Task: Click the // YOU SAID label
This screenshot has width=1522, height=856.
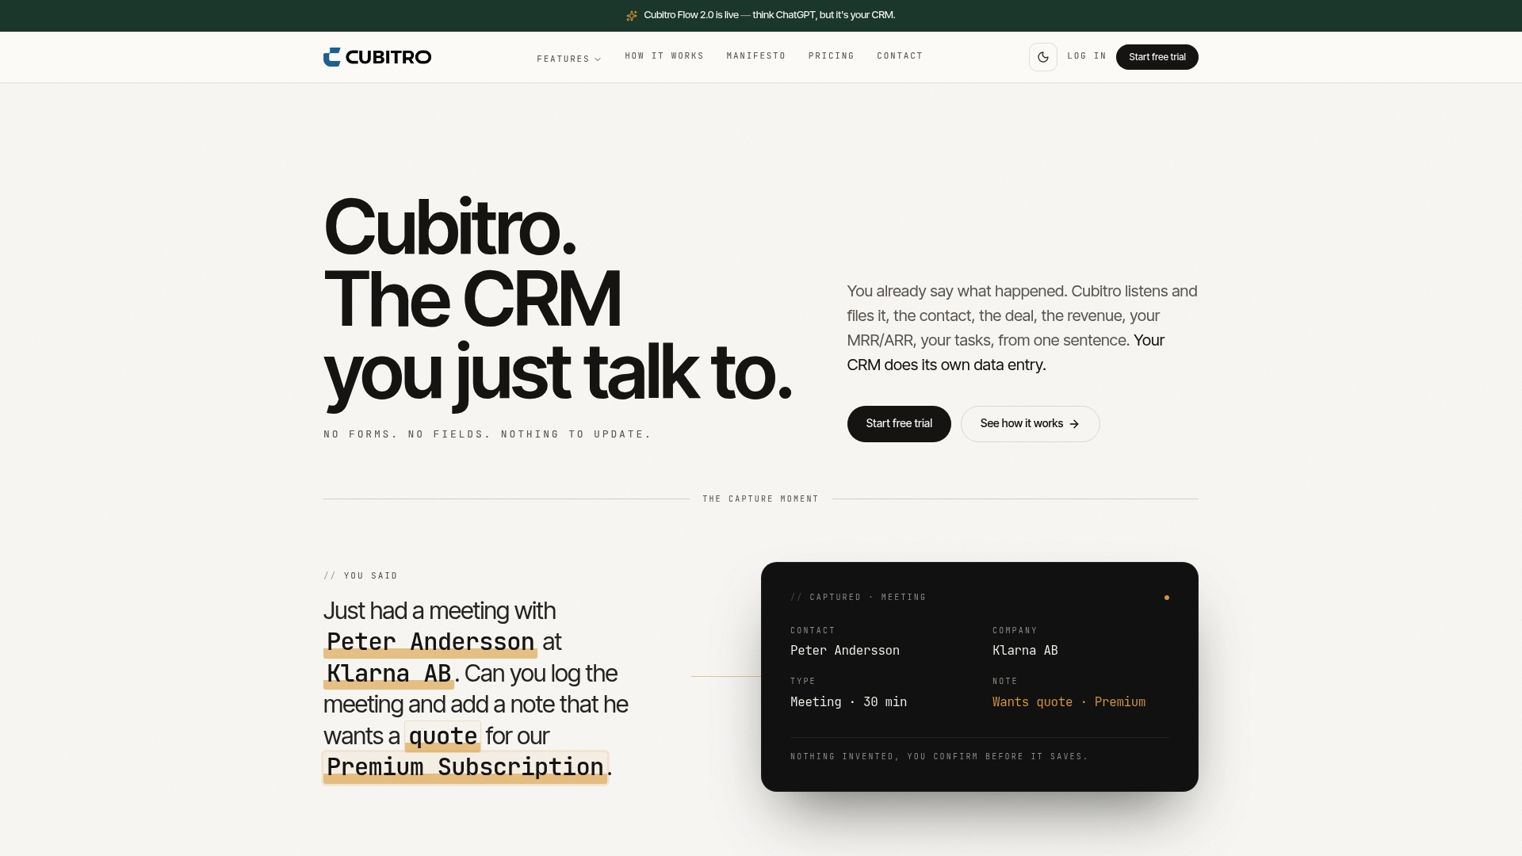Action: coord(361,576)
